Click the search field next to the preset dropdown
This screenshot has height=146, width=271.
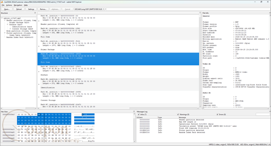(188, 9)
